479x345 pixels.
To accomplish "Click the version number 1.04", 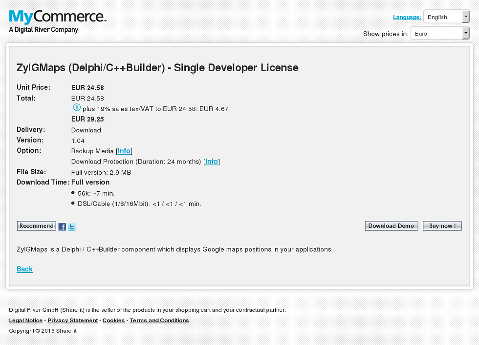I will tap(78, 141).
